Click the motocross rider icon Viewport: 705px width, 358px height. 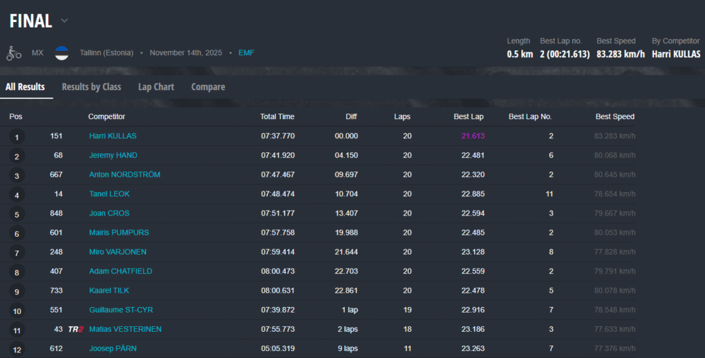coord(14,53)
